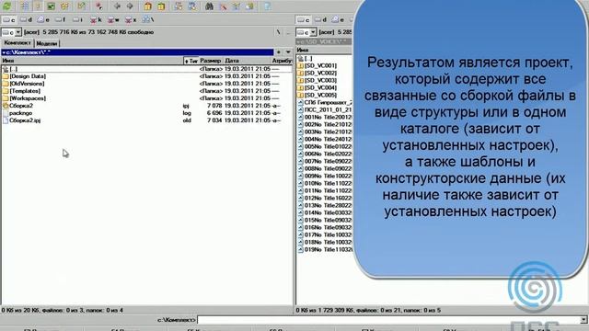Switch to the Комплект tab
This screenshot has height=331, width=589.
pyautogui.click(x=17, y=43)
